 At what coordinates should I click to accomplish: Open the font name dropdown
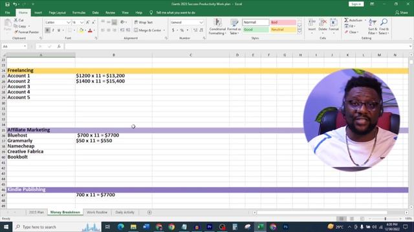[69, 23]
